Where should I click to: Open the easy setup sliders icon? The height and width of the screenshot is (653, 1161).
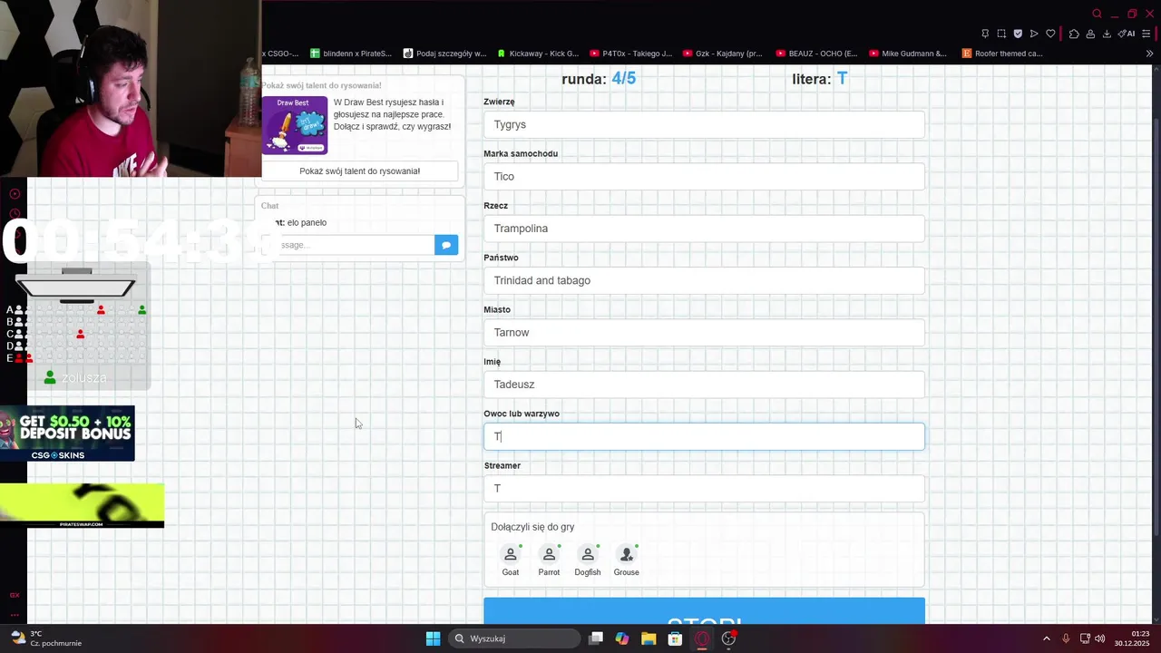point(1146,34)
